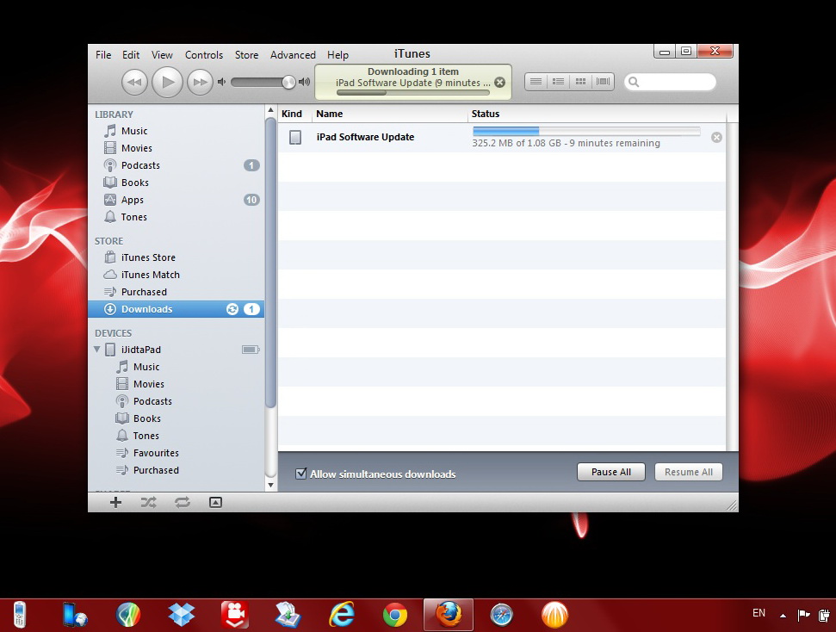The width and height of the screenshot is (836, 632).
Task: Open the Favourites playlist on device
Action: pos(176,453)
